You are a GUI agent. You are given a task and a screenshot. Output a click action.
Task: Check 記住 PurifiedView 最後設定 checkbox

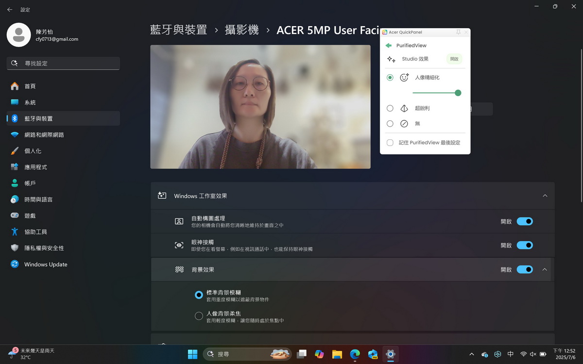(390, 143)
